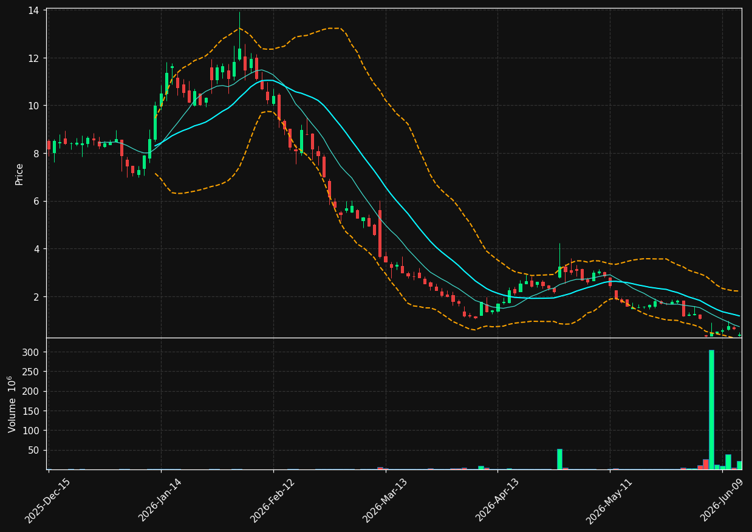The image size is (752, 532).
Task: Select price axis tick label 12
Action: click(x=34, y=58)
